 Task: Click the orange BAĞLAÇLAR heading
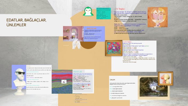point(92,28)
